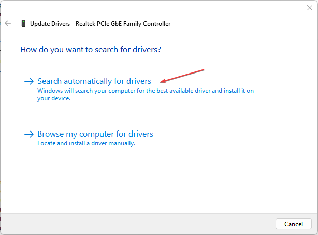Viewport: 318px width, 235px height.
Task: Click the arrow icon beside Search automatically
Action: tap(29, 81)
